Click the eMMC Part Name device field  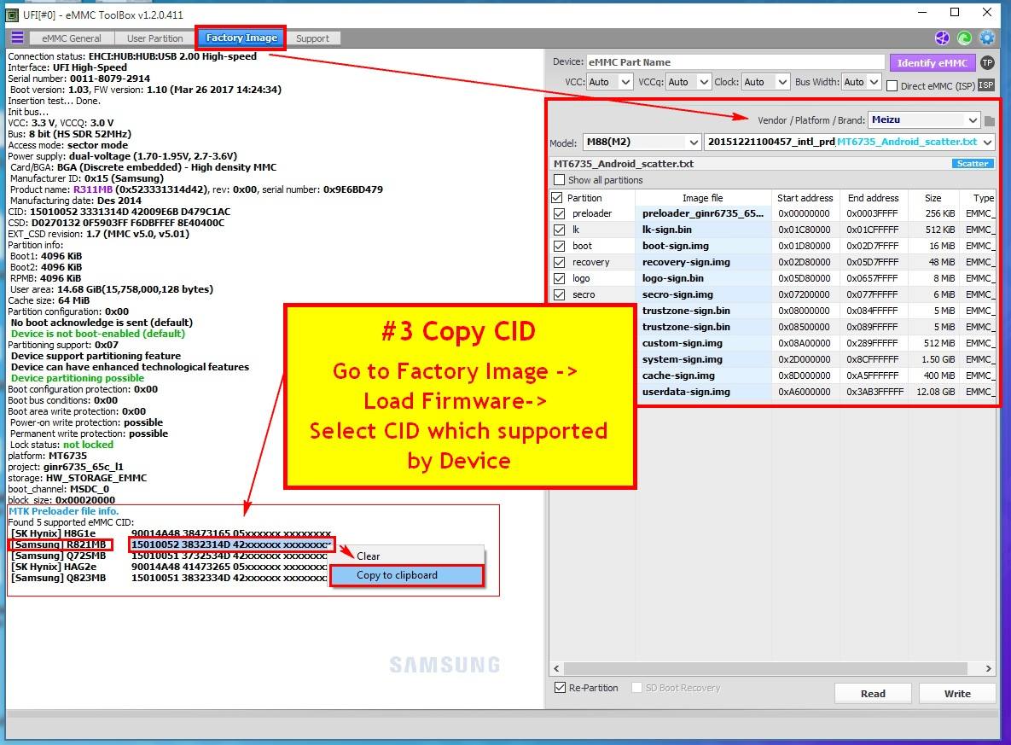point(735,62)
